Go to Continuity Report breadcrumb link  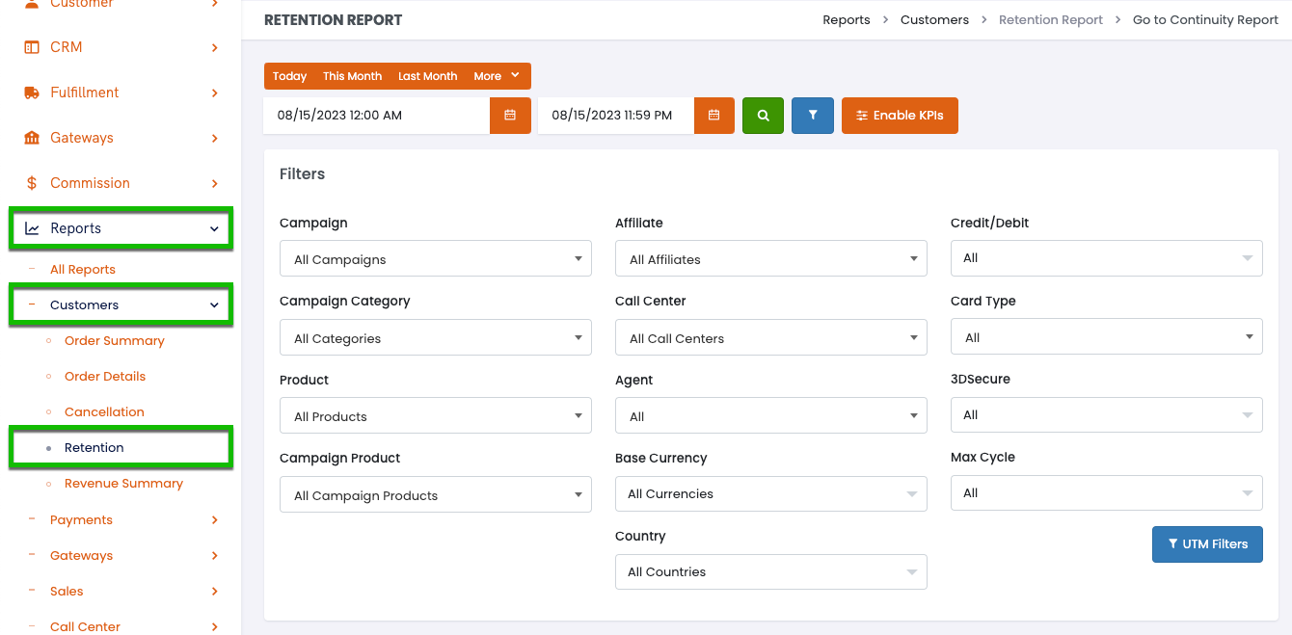click(1205, 20)
